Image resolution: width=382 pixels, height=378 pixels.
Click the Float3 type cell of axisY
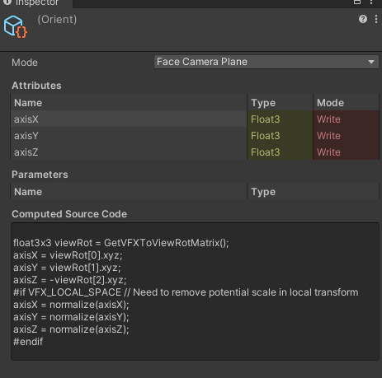coord(280,135)
